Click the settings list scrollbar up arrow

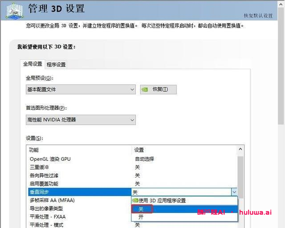point(241,150)
